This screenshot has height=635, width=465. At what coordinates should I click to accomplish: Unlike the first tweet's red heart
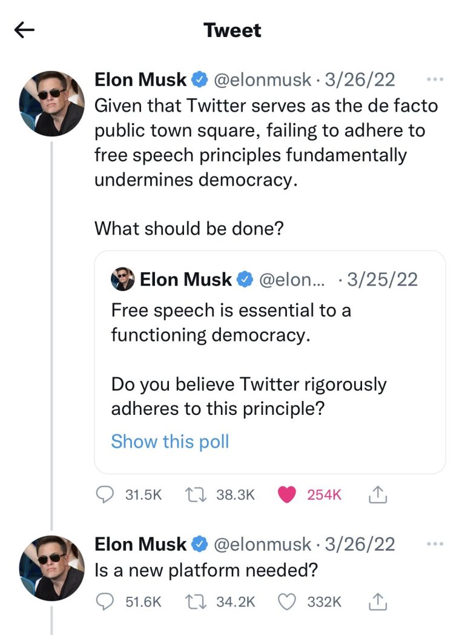click(286, 495)
